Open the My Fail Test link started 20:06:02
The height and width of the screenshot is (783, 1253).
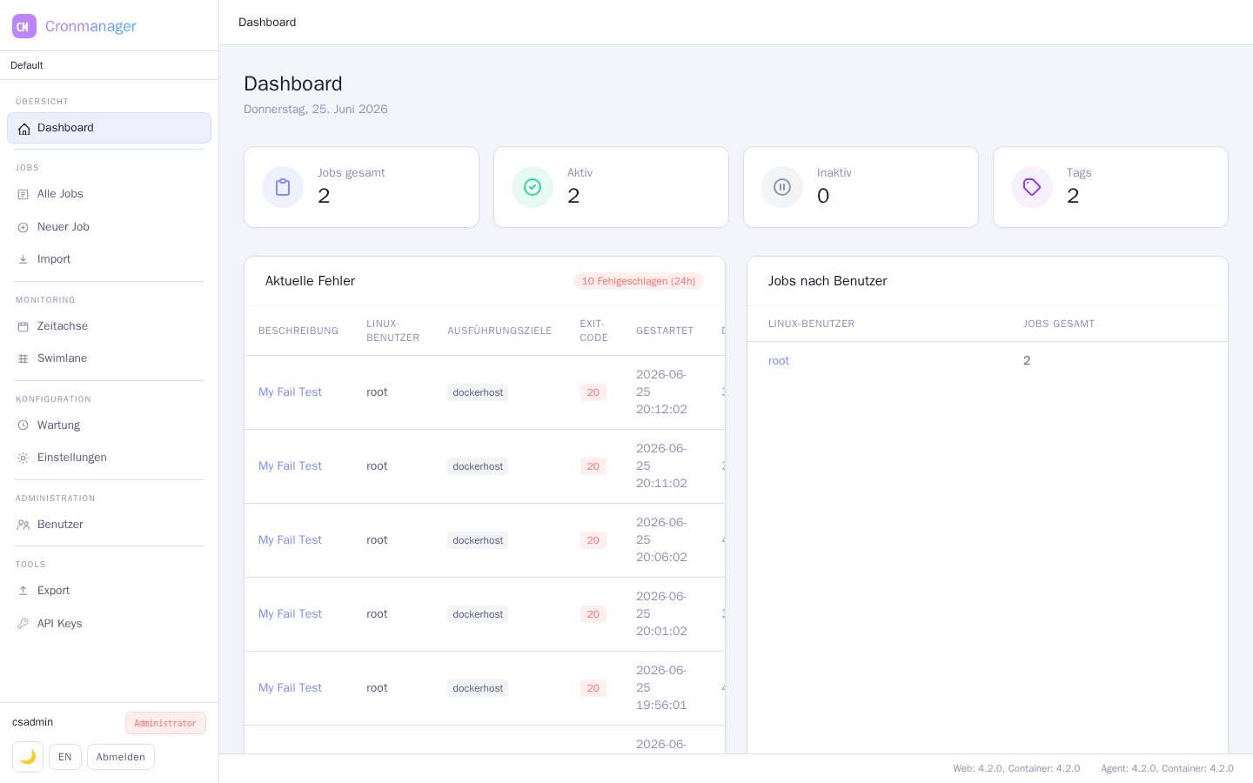click(x=290, y=540)
